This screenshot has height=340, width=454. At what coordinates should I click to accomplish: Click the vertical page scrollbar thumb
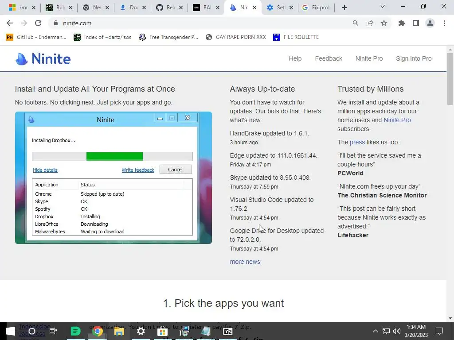450,79
